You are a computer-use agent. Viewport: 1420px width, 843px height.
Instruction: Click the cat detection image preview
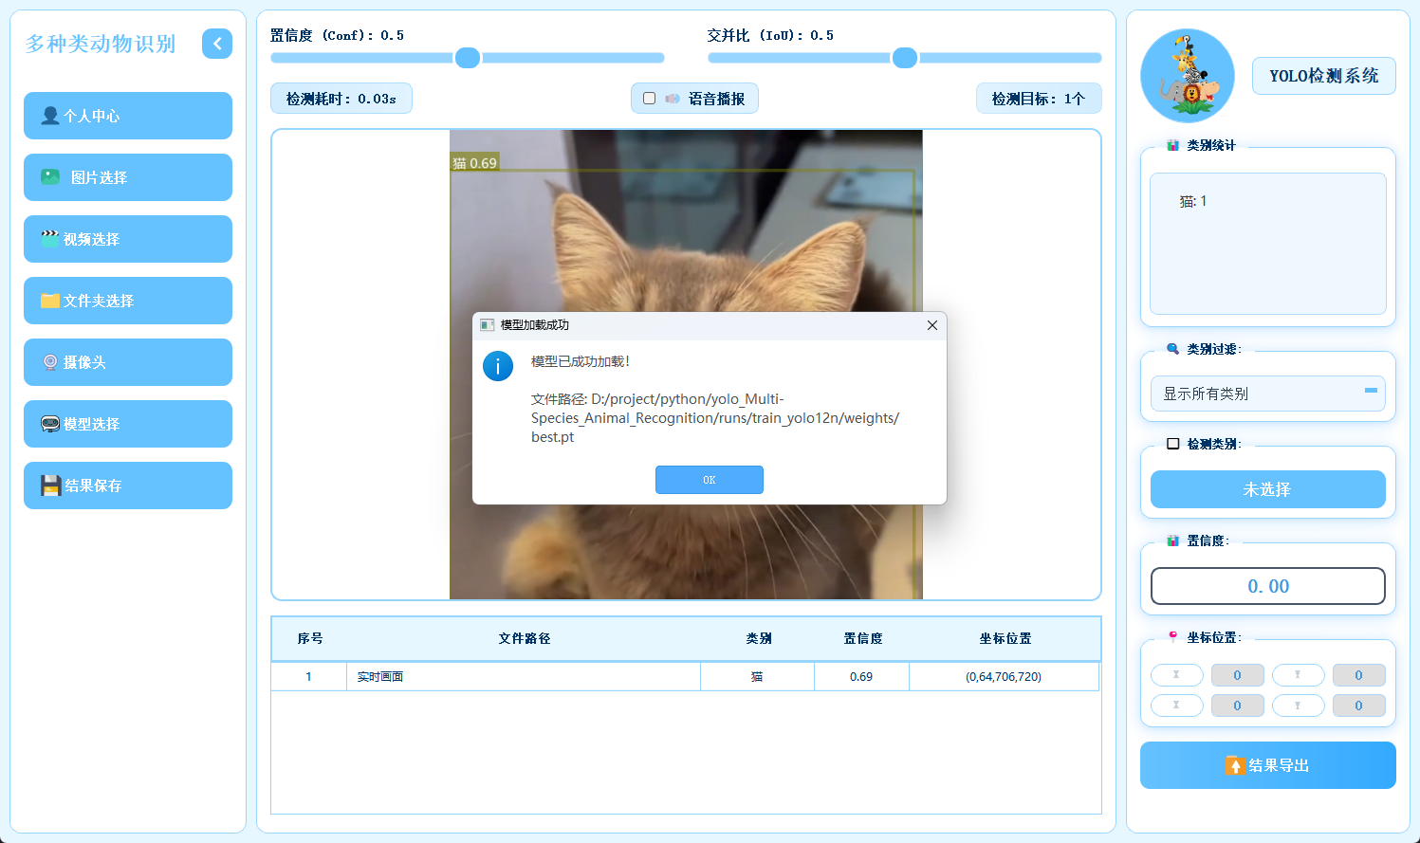pyautogui.click(x=686, y=364)
